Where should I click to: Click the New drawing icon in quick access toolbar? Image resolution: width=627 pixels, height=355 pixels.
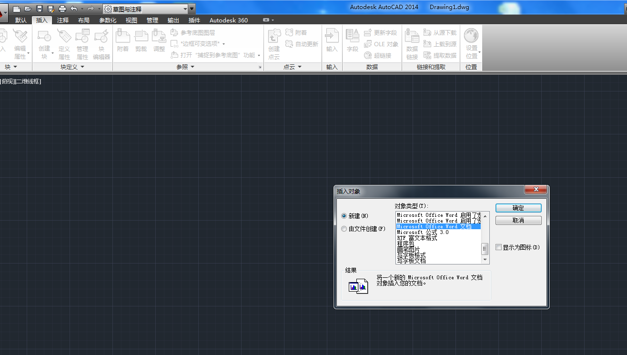pyautogui.click(x=17, y=9)
